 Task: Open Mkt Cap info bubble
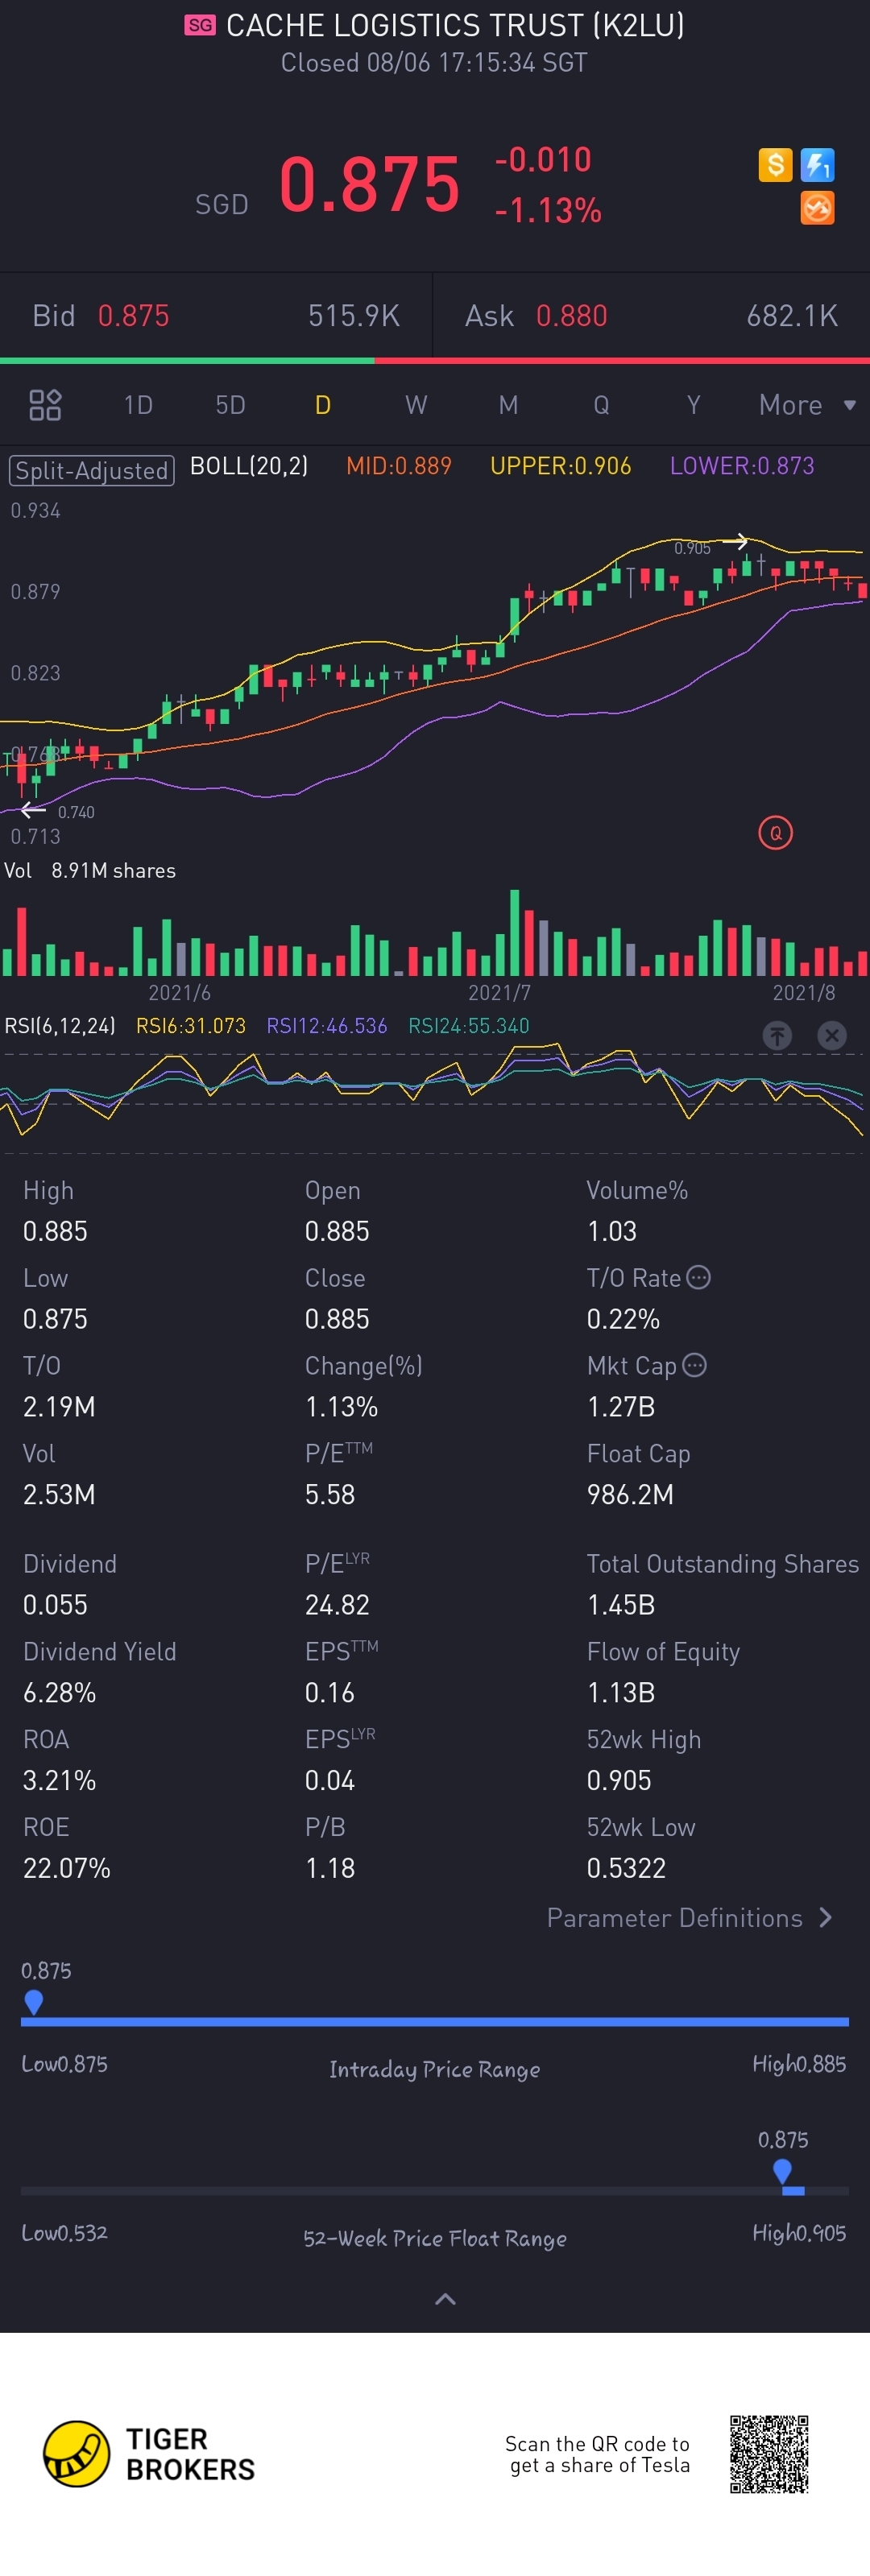pos(695,1365)
